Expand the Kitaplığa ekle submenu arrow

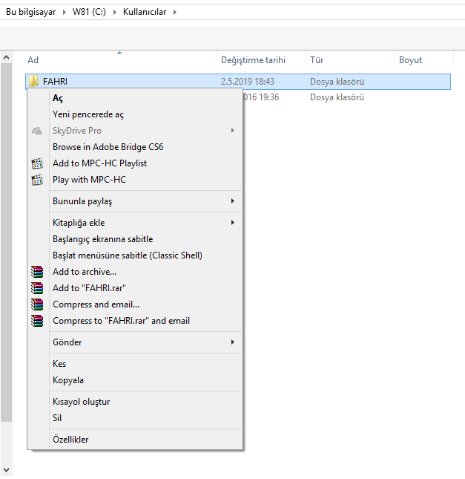[x=233, y=223]
